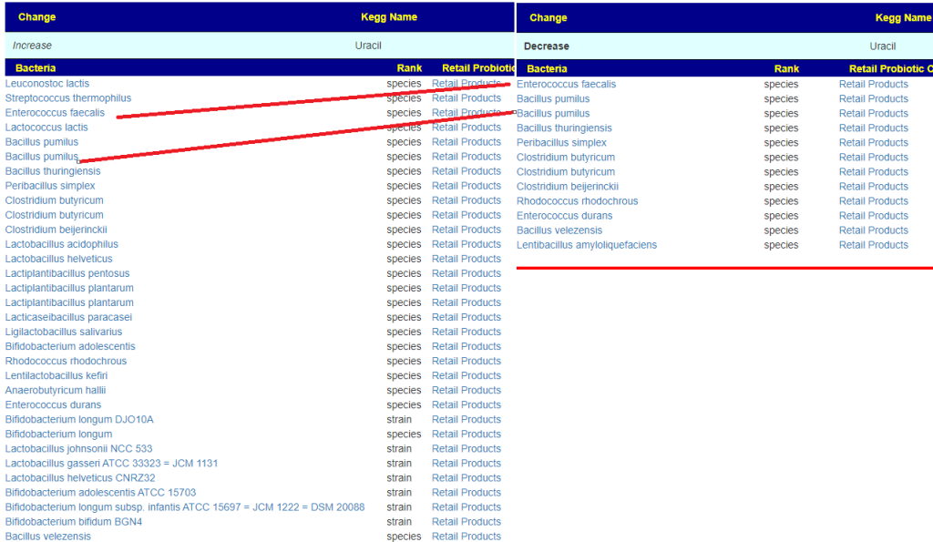The width and height of the screenshot is (933, 542).
Task: Open the Lentilactobacillus kefiri link
Action: pos(56,375)
